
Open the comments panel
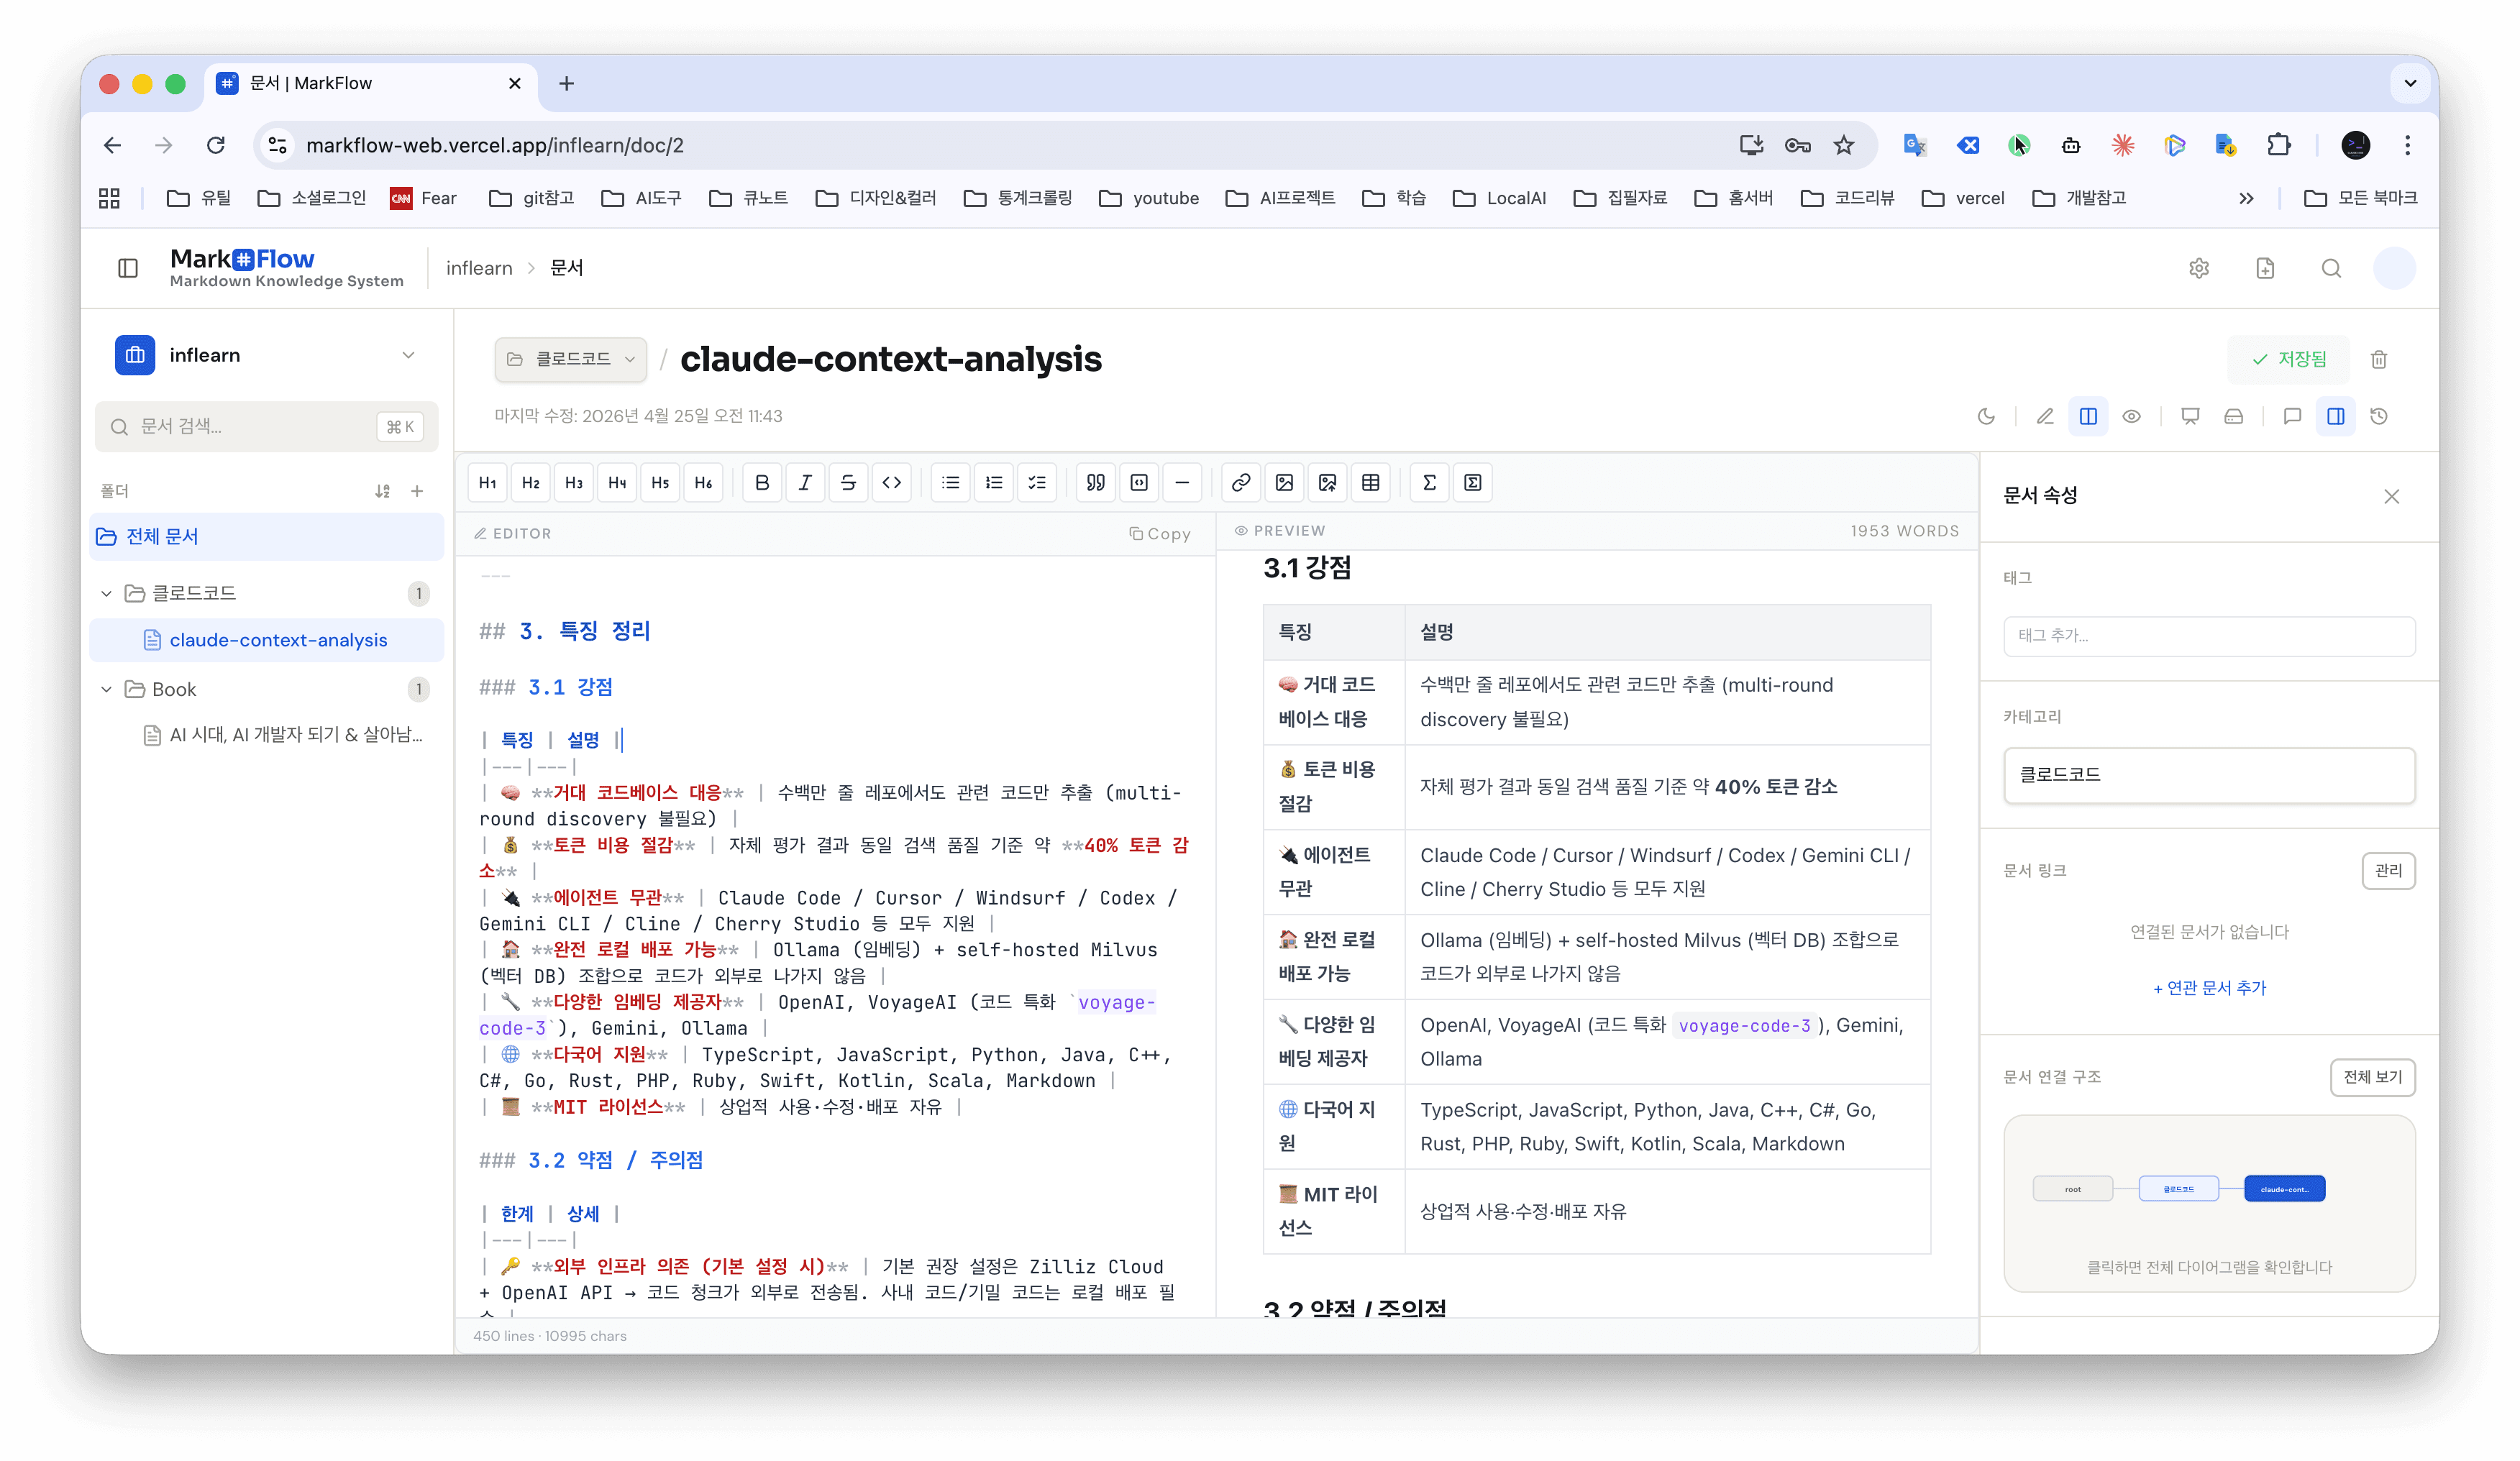click(x=2292, y=416)
